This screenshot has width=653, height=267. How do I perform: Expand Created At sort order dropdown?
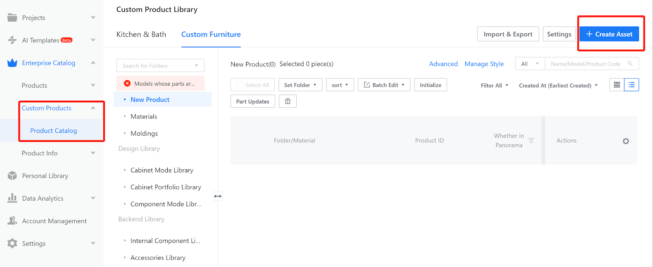pos(558,85)
